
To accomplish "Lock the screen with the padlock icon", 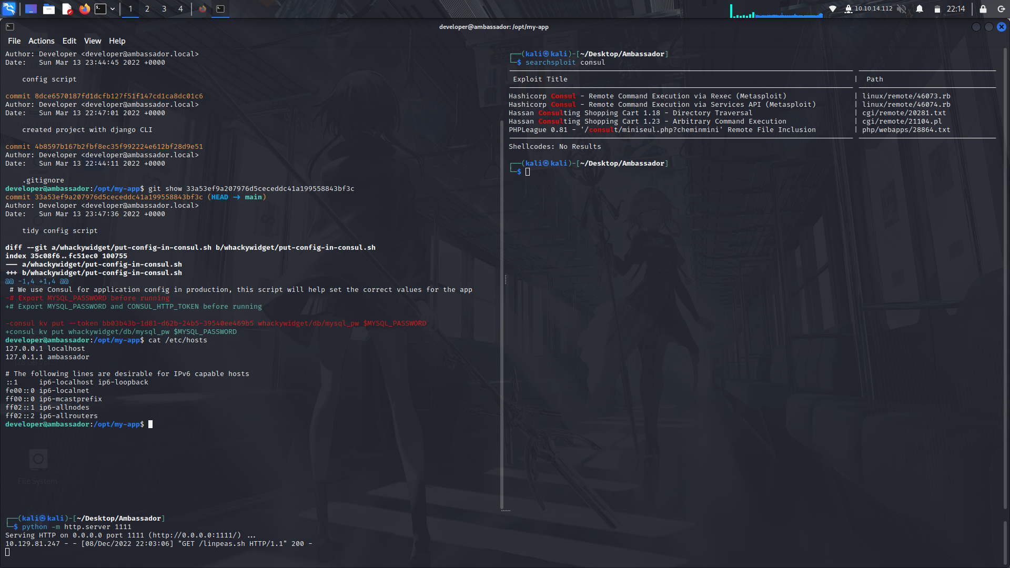I will [983, 9].
